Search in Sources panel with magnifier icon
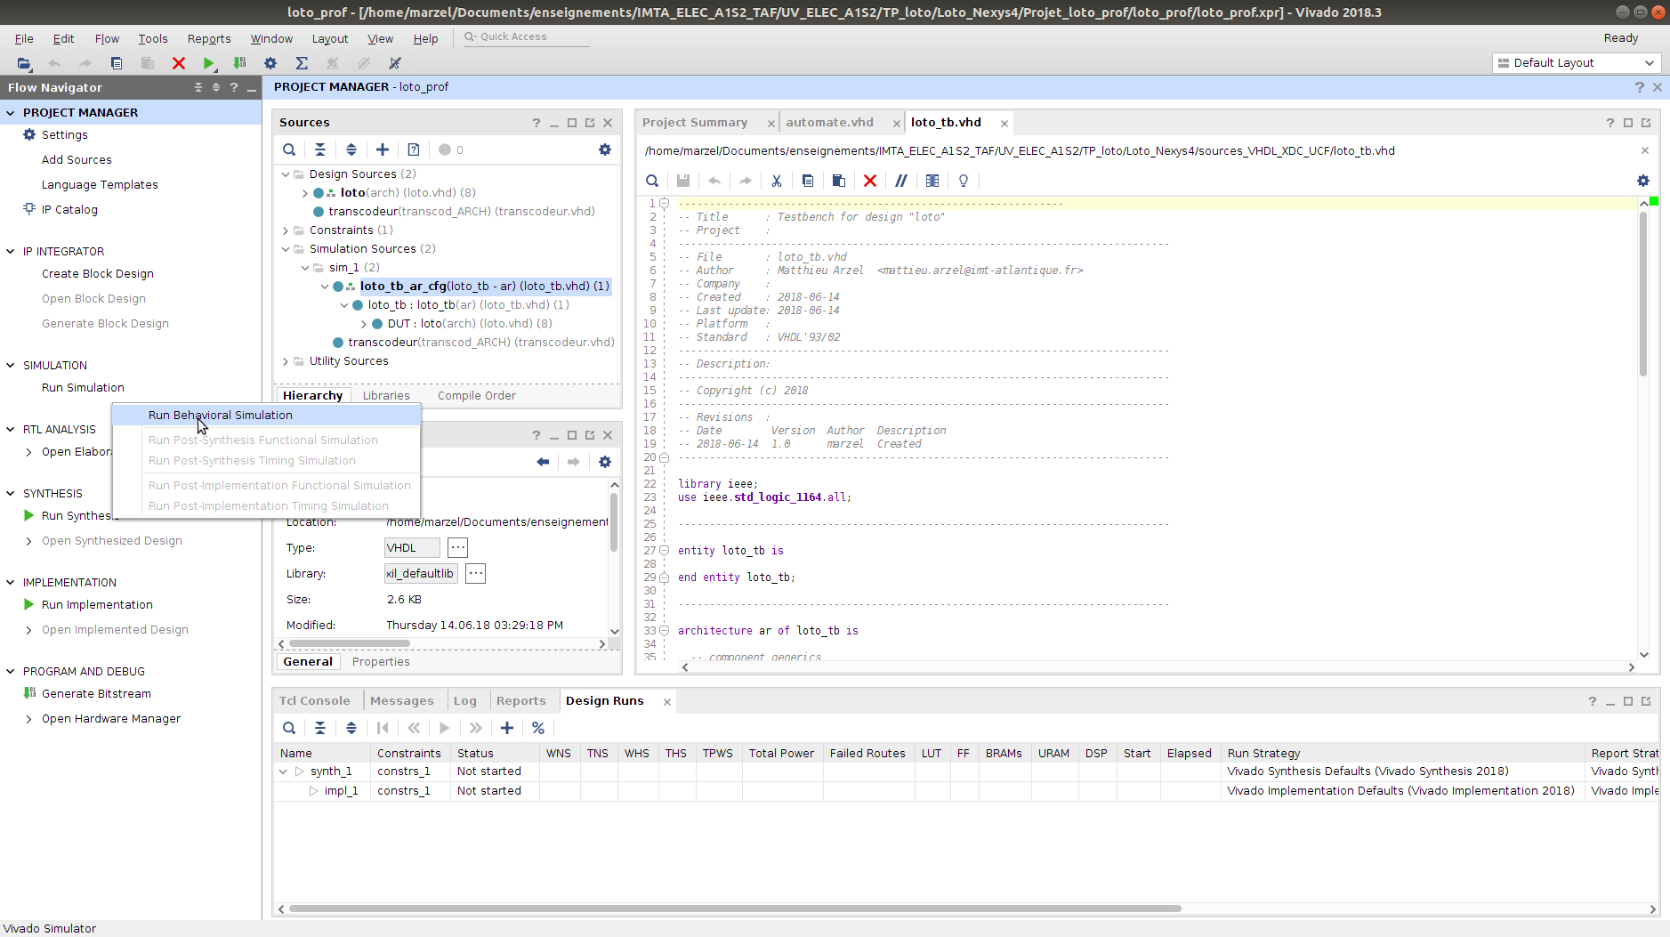 click(x=289, y=149)
